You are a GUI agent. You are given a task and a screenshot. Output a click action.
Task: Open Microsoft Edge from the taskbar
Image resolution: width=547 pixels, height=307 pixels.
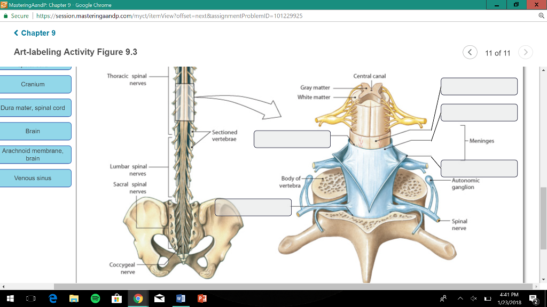[53, 298]
